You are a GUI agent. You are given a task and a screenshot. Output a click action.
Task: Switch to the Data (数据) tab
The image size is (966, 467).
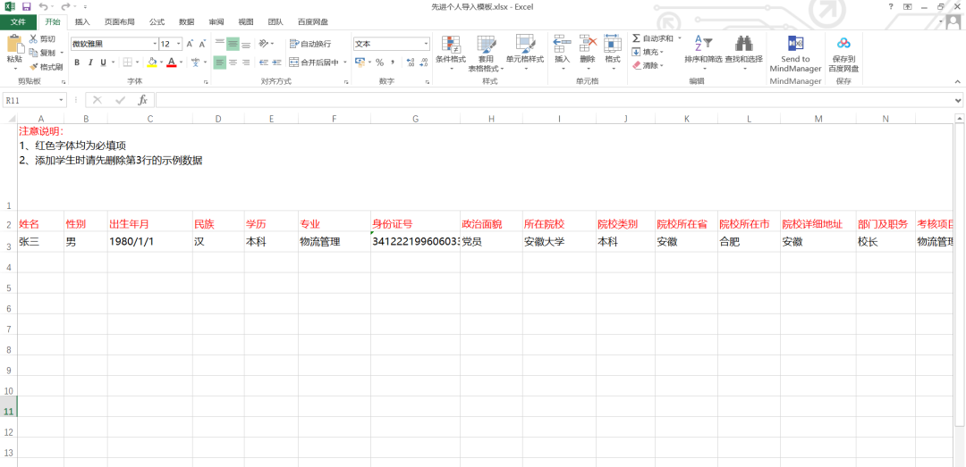click(x=186, y=21)
